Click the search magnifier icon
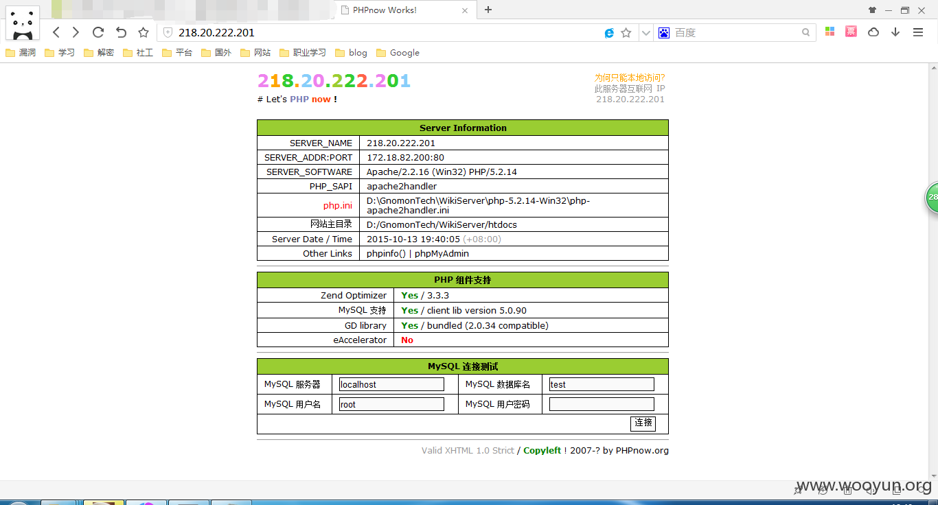This screenshot has height=505, width=938. pyautogui.click(x=806, y=32)
